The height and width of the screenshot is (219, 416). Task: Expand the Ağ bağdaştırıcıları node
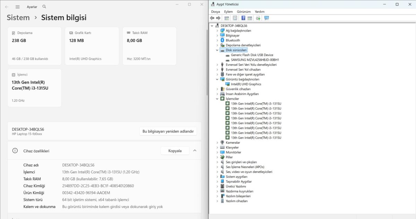point(217,30)
